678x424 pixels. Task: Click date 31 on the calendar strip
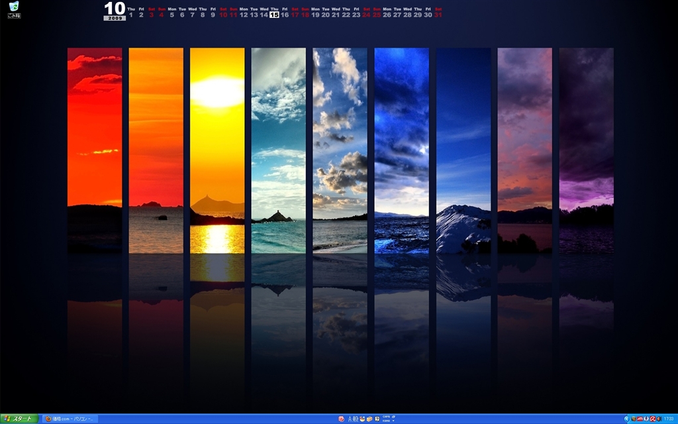tap(438, 15)
